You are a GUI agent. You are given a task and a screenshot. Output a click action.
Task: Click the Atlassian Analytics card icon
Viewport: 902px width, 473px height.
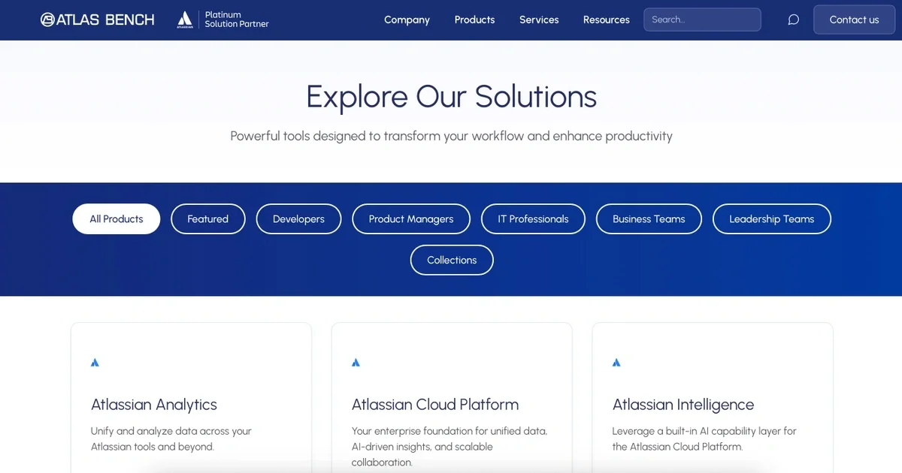point(95,363)
